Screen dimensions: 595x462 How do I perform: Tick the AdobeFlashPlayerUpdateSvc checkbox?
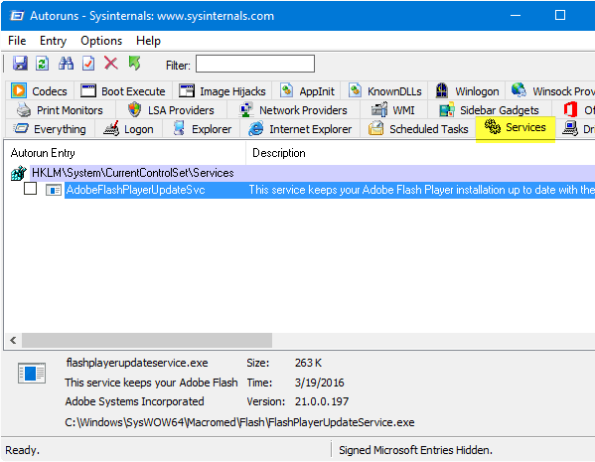pyautogui.click(x=30, y=189)
